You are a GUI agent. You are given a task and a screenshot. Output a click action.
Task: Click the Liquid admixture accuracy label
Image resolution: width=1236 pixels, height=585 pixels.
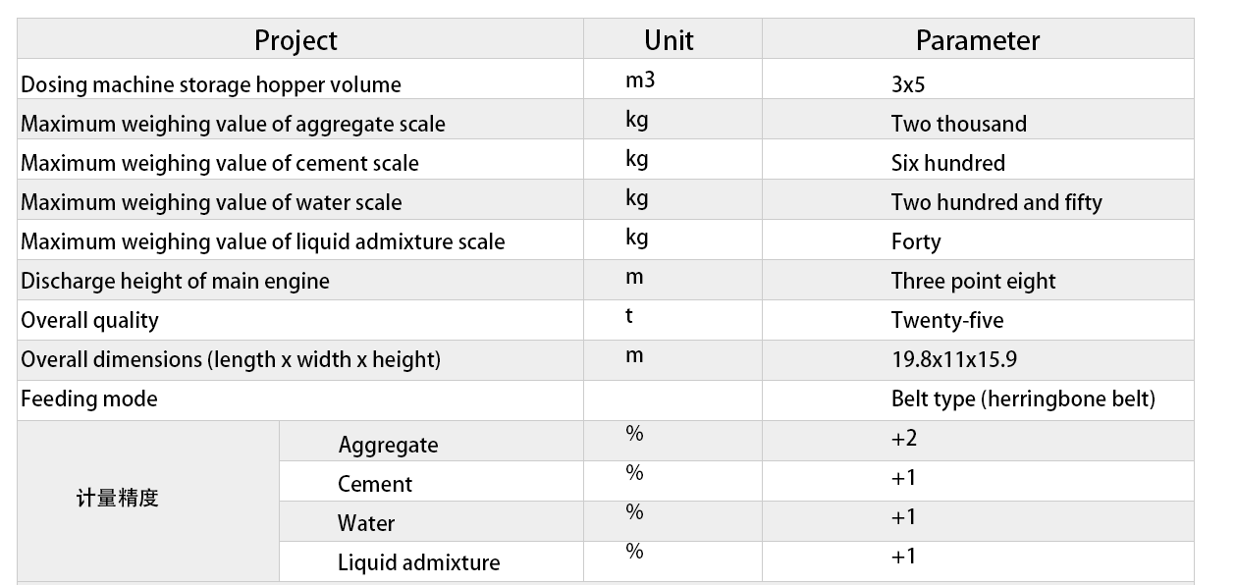click(x=419, y=562)
